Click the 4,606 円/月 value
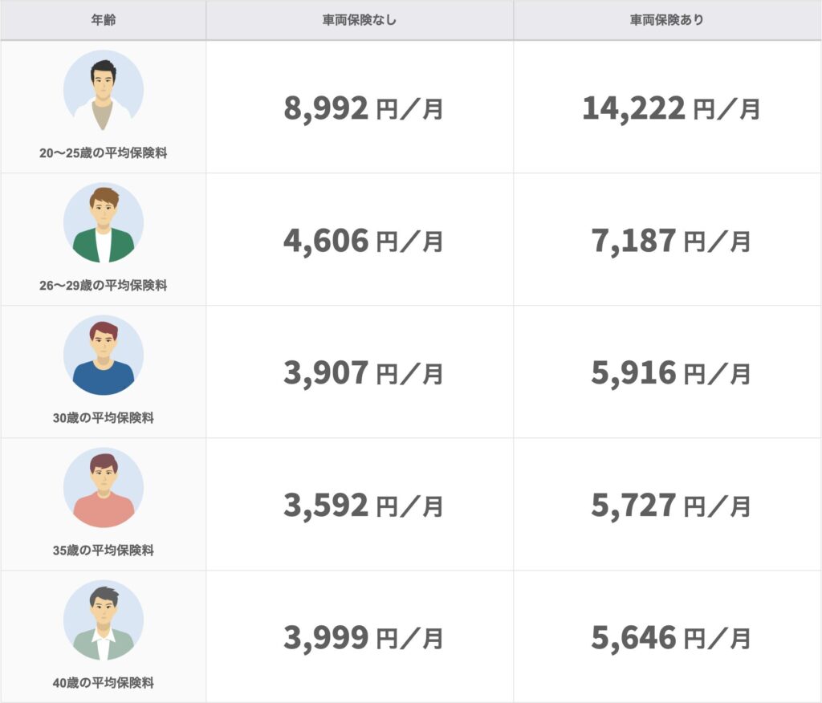822x703 pixels. coord(364,241)
